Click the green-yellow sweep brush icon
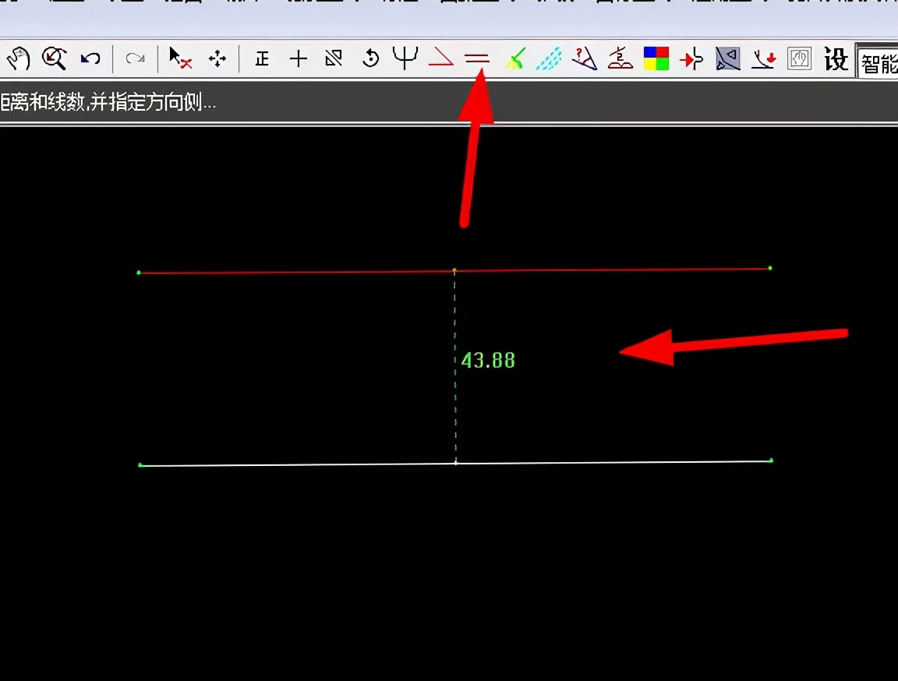The height and width of the screenshot is (681, 898). click(514, 58)
